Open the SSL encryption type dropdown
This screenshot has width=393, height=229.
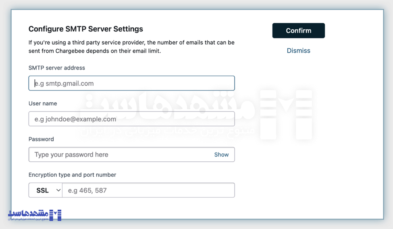(45, 190)
